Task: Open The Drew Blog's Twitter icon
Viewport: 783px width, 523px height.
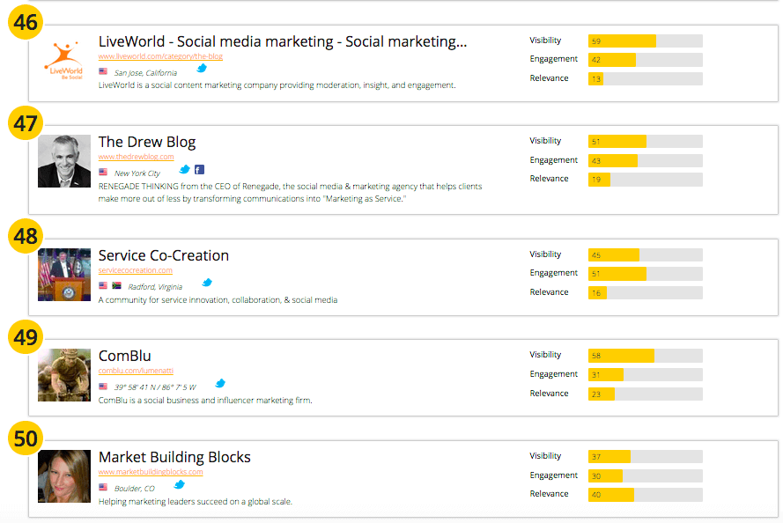Action: point(185,169)
